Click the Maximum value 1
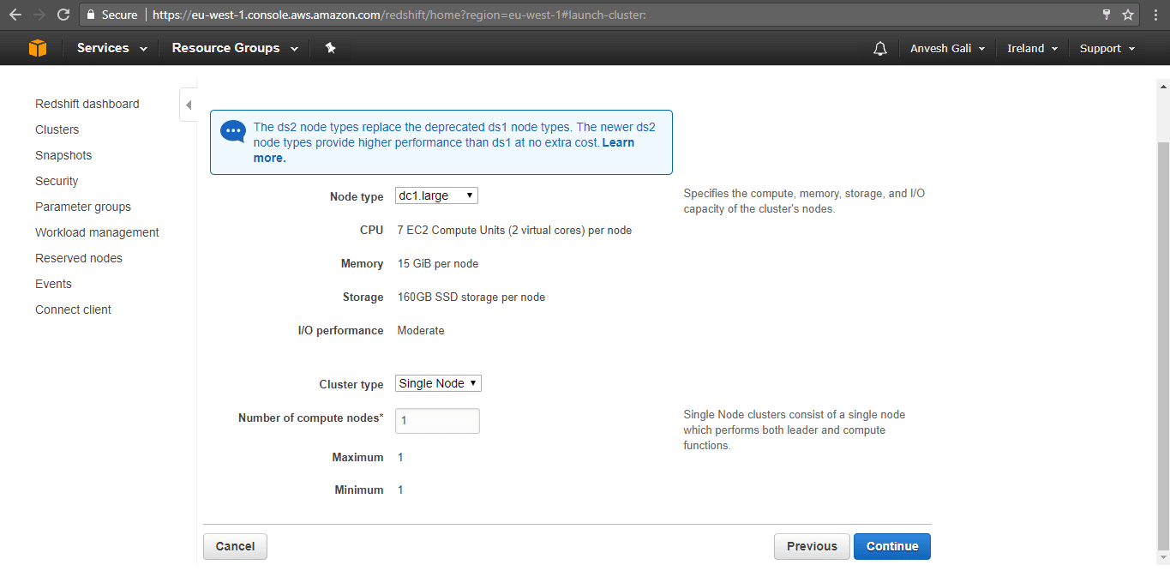Viewport: 1170px width, 571px height. pos(400,457)
